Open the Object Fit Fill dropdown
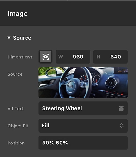 83,126
